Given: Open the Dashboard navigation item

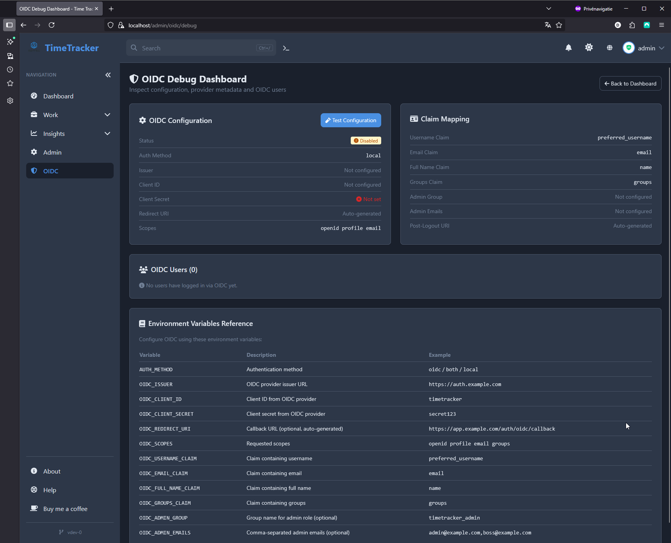Looking at the screenshot, I should click(58, 96).
